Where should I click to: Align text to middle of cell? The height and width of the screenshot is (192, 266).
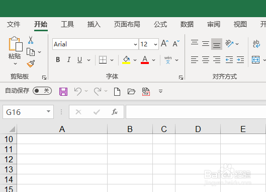[x=206, y=44]
